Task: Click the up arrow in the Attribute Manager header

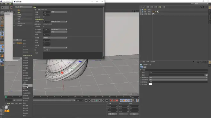Action: tap(198, 62)
